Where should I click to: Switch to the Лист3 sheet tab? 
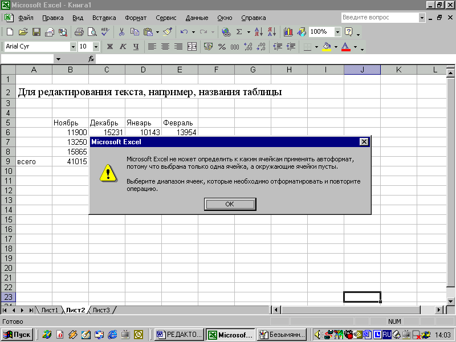pyautogui.click(x=101, y=310)
